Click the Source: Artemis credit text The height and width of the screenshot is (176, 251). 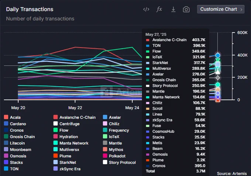point(232,173)
